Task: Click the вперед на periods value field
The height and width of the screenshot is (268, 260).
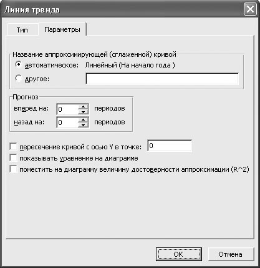Action: (67, 109)
